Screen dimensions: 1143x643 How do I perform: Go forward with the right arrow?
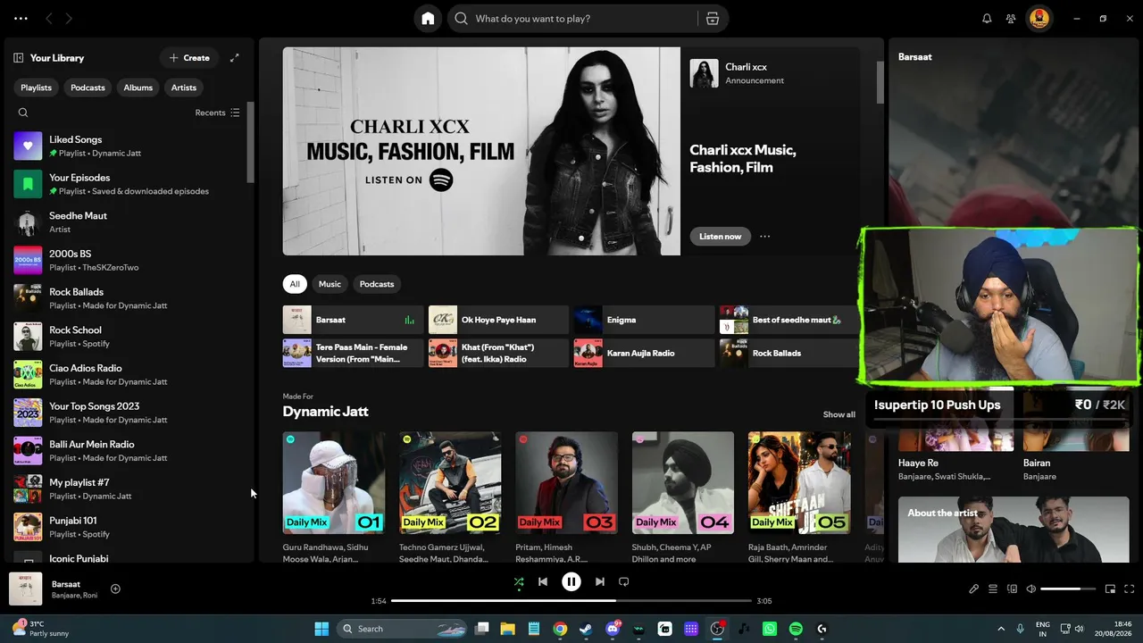click(69, 19)
